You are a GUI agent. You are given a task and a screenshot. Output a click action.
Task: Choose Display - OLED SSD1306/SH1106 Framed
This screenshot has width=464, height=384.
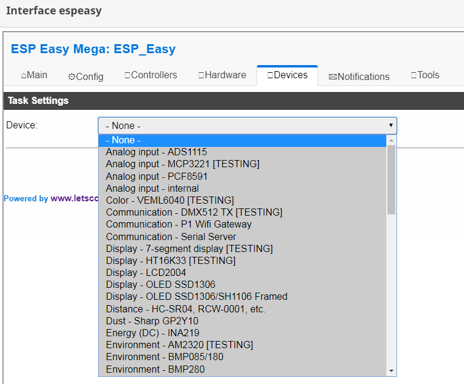tap(242, 297)
